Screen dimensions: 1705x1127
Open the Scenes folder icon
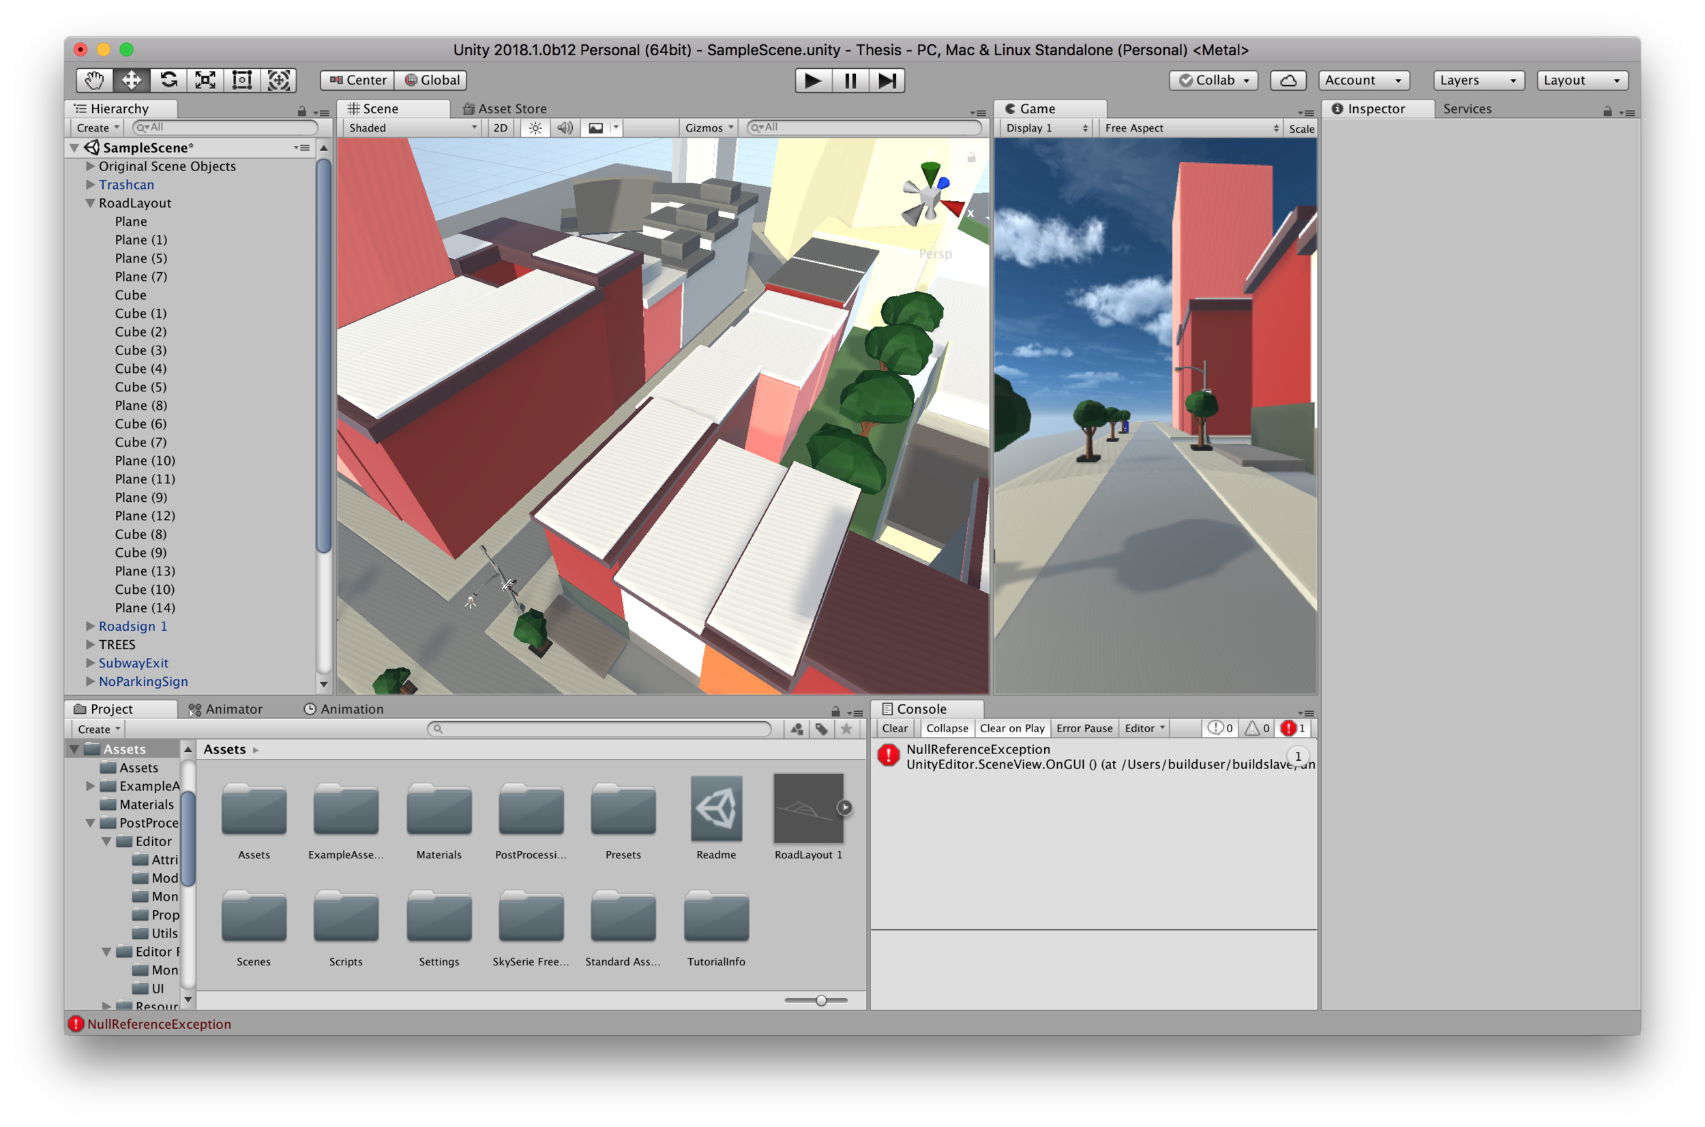(x=254, y=916)
